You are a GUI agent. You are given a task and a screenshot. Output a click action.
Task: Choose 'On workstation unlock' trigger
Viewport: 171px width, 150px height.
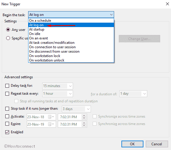[71, 60]
